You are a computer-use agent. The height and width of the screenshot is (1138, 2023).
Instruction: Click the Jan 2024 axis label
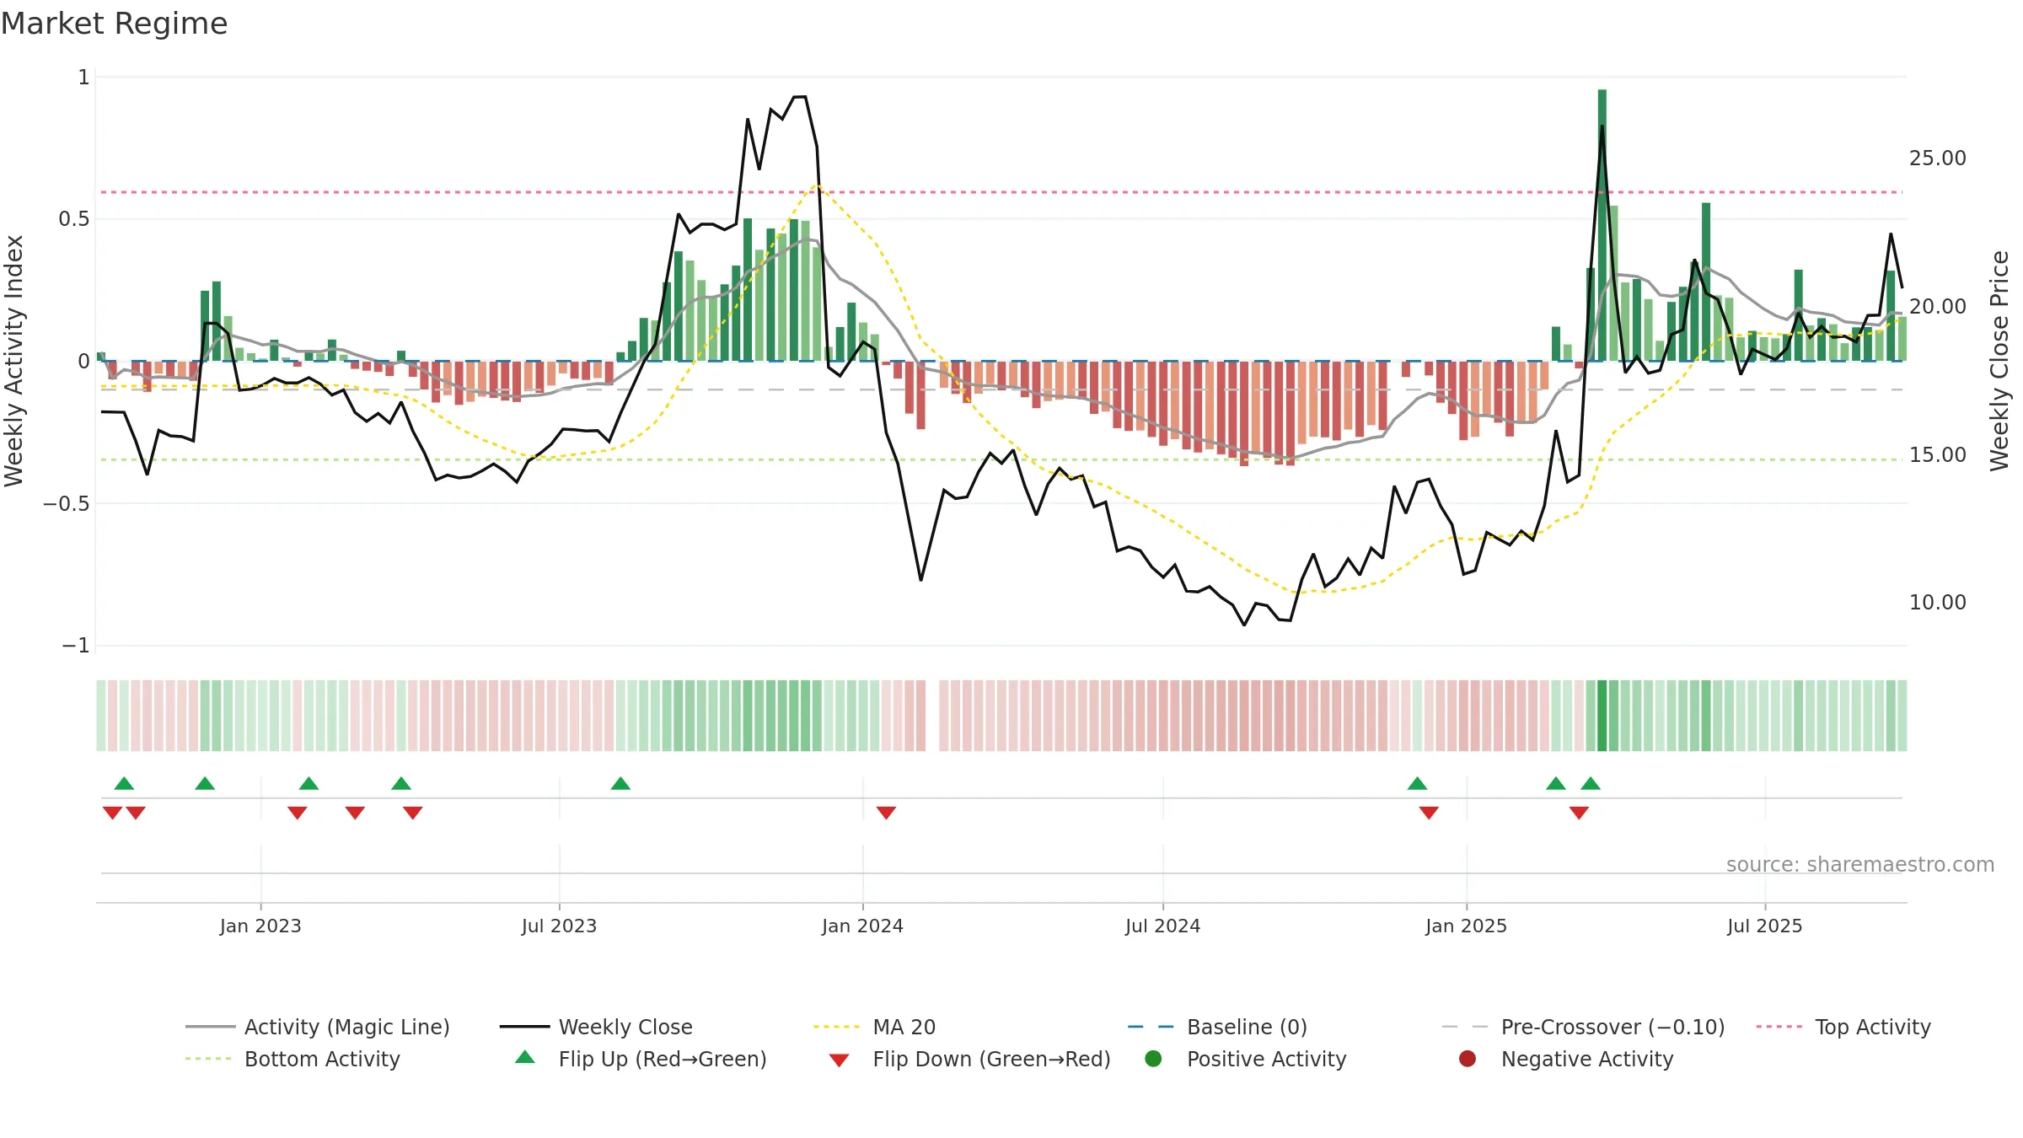tap(862, 926)
